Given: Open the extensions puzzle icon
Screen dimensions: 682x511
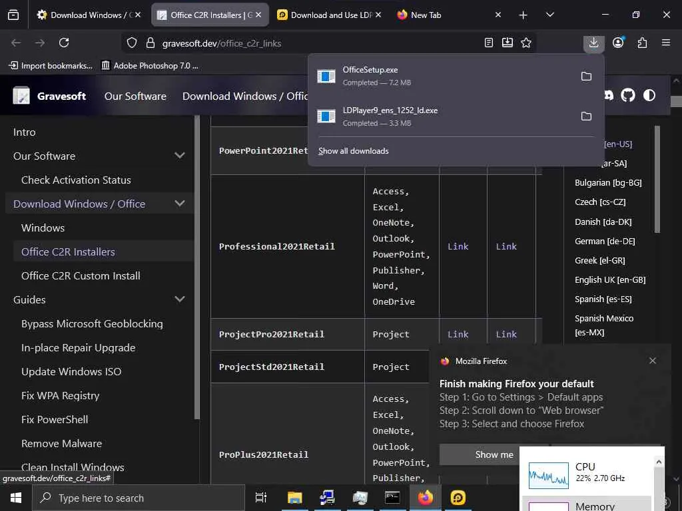Looking at the screenshot, I should click(x=642, y=43).
